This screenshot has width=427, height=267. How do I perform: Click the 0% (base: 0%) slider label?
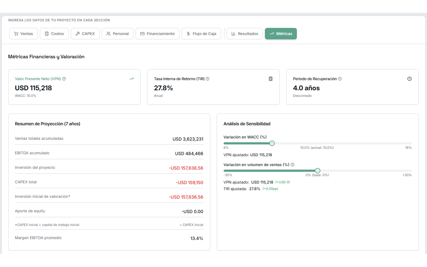click(x=317, y=175)
